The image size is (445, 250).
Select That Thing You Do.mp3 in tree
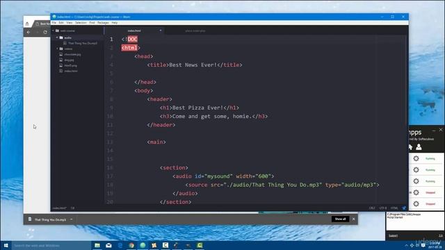coord(83,43)
